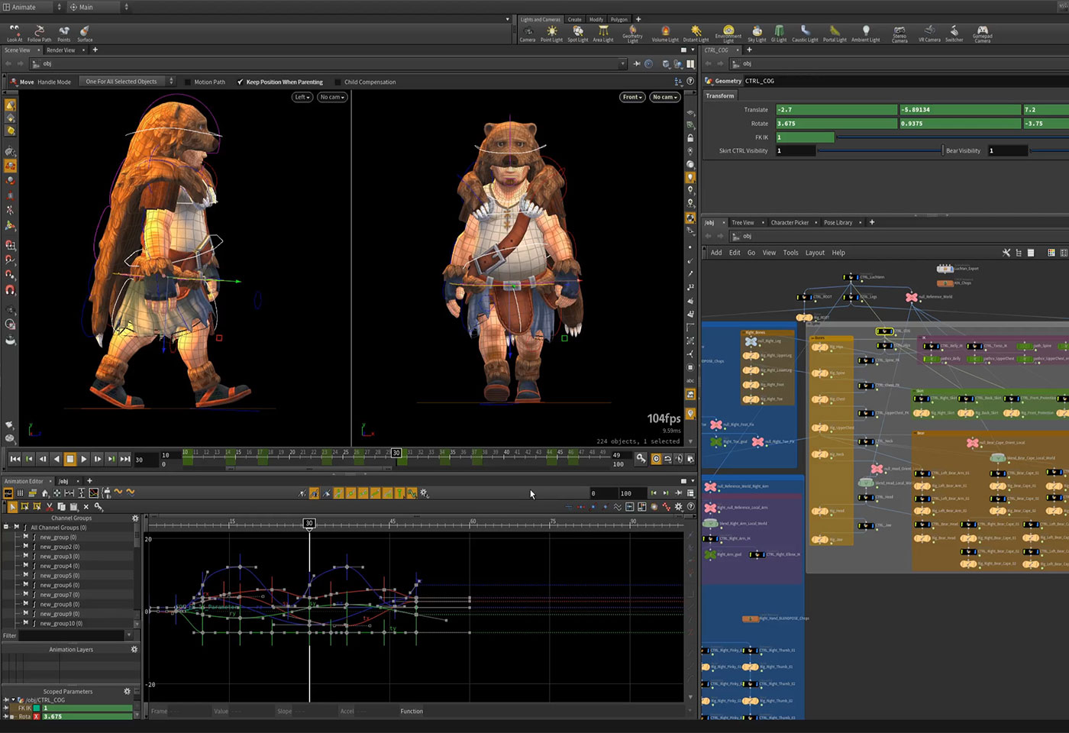Create a Portal Light
This screenshot has height=733, width=1069.
(x=835, y=34)
